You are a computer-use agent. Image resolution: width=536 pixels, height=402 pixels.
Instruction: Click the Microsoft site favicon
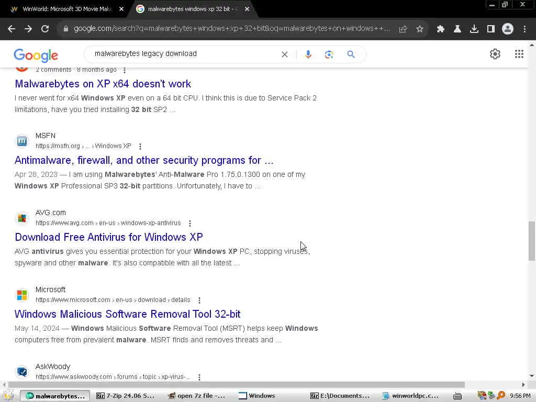pos(22,295)
